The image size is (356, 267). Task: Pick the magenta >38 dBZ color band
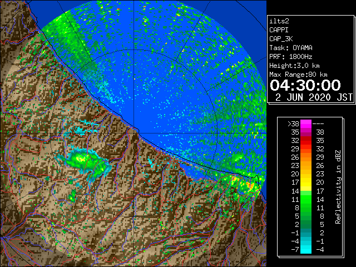click(306, 123)
